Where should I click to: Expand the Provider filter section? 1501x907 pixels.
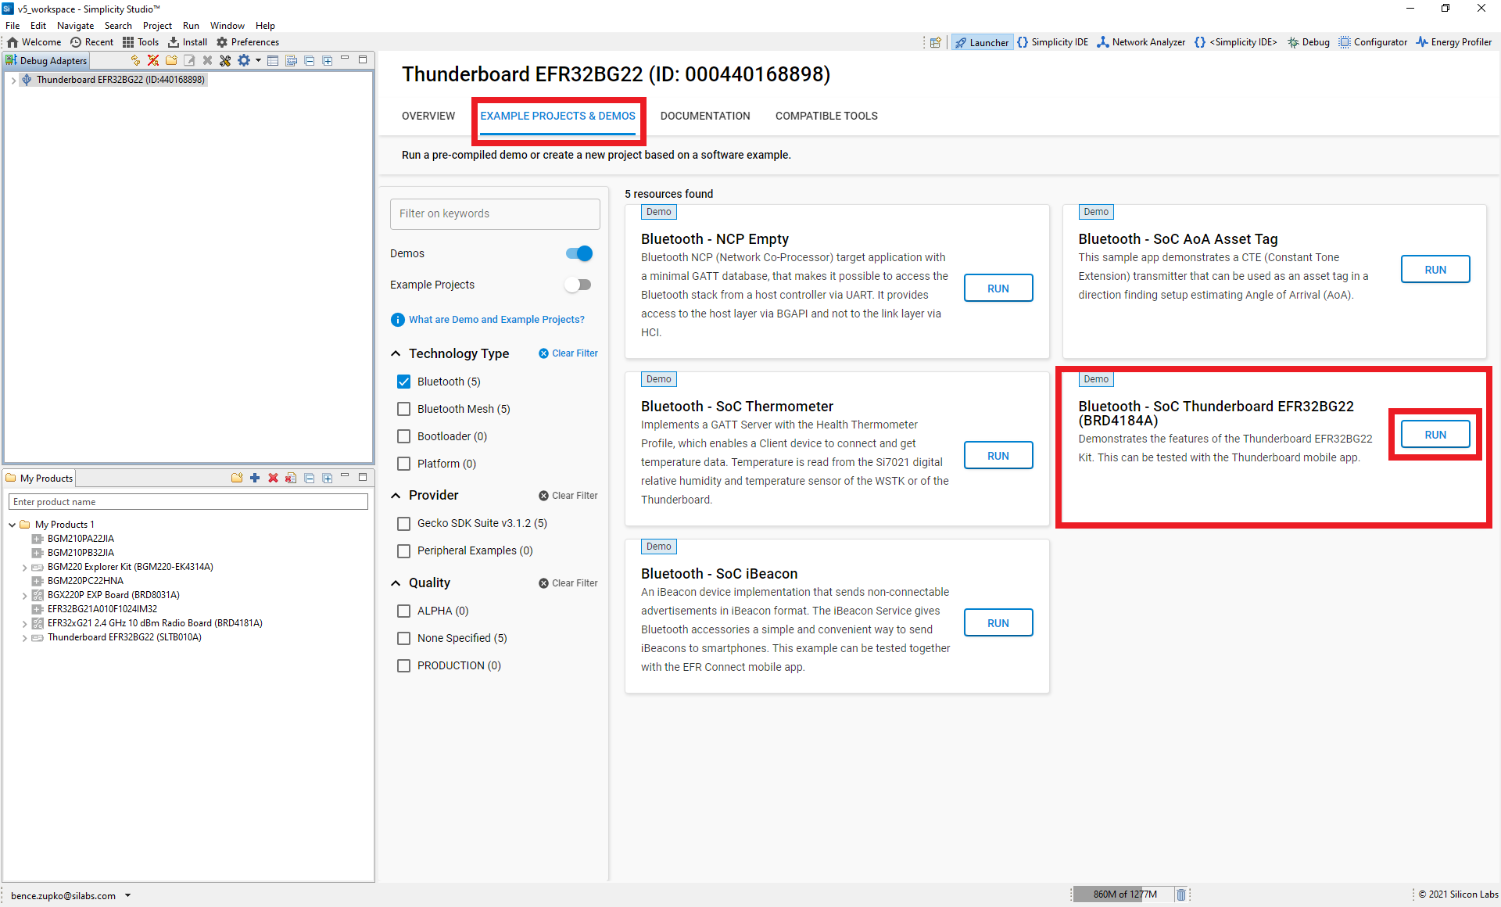tap(399, 495)
